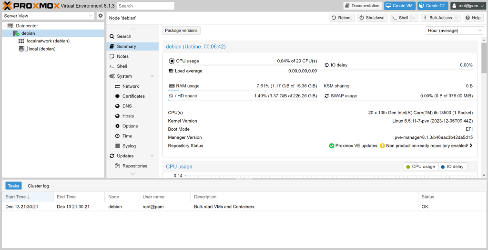Sort by Start Time column header
Image resolution: width=488 pixels, height=250 pixels.
[27, 197]
